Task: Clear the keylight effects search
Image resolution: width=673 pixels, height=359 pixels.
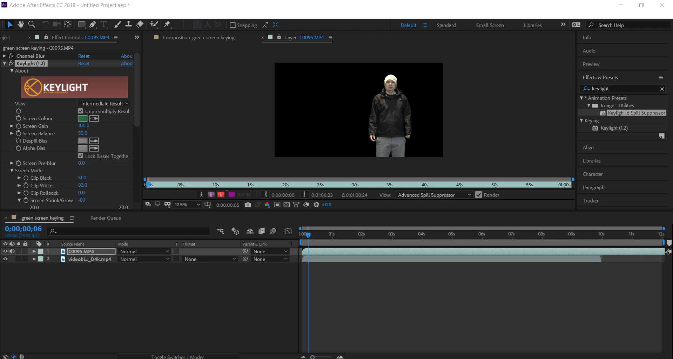Action: (x=662, y=89)
